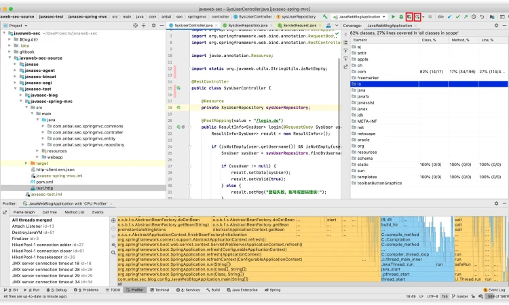Click line 15 gutter bean icon
The height and width of the screenshot is (305, 509).
pos(178,88)
